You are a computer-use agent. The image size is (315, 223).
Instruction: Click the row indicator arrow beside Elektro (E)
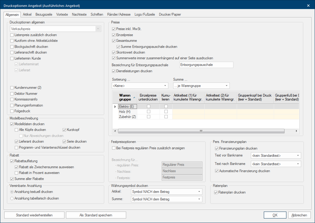click(x=115, y=107)
